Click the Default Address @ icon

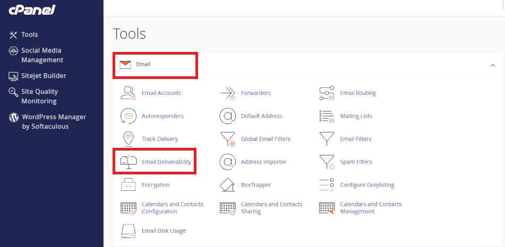tap(228, 116)
